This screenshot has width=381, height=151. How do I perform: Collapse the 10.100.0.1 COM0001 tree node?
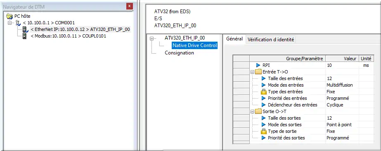[x=9, y=23]
